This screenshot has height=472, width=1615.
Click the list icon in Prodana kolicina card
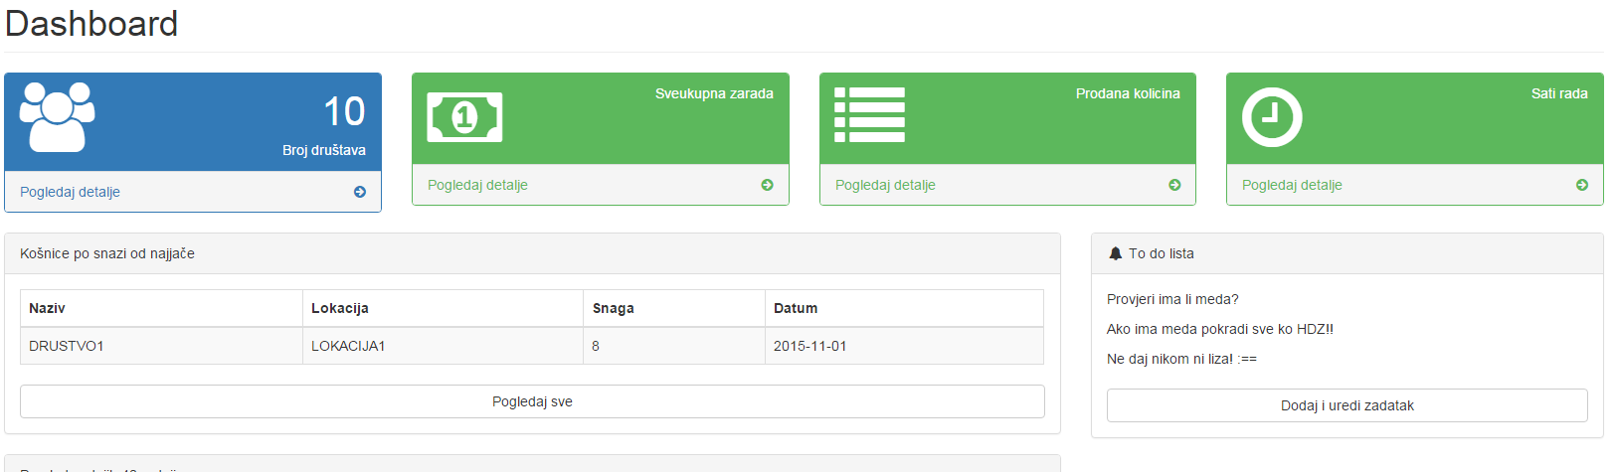pos(869,115)
